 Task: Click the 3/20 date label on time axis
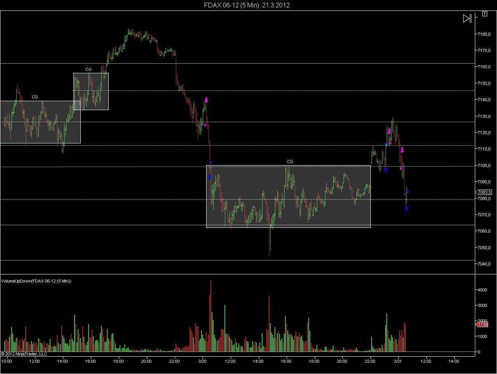202,361
